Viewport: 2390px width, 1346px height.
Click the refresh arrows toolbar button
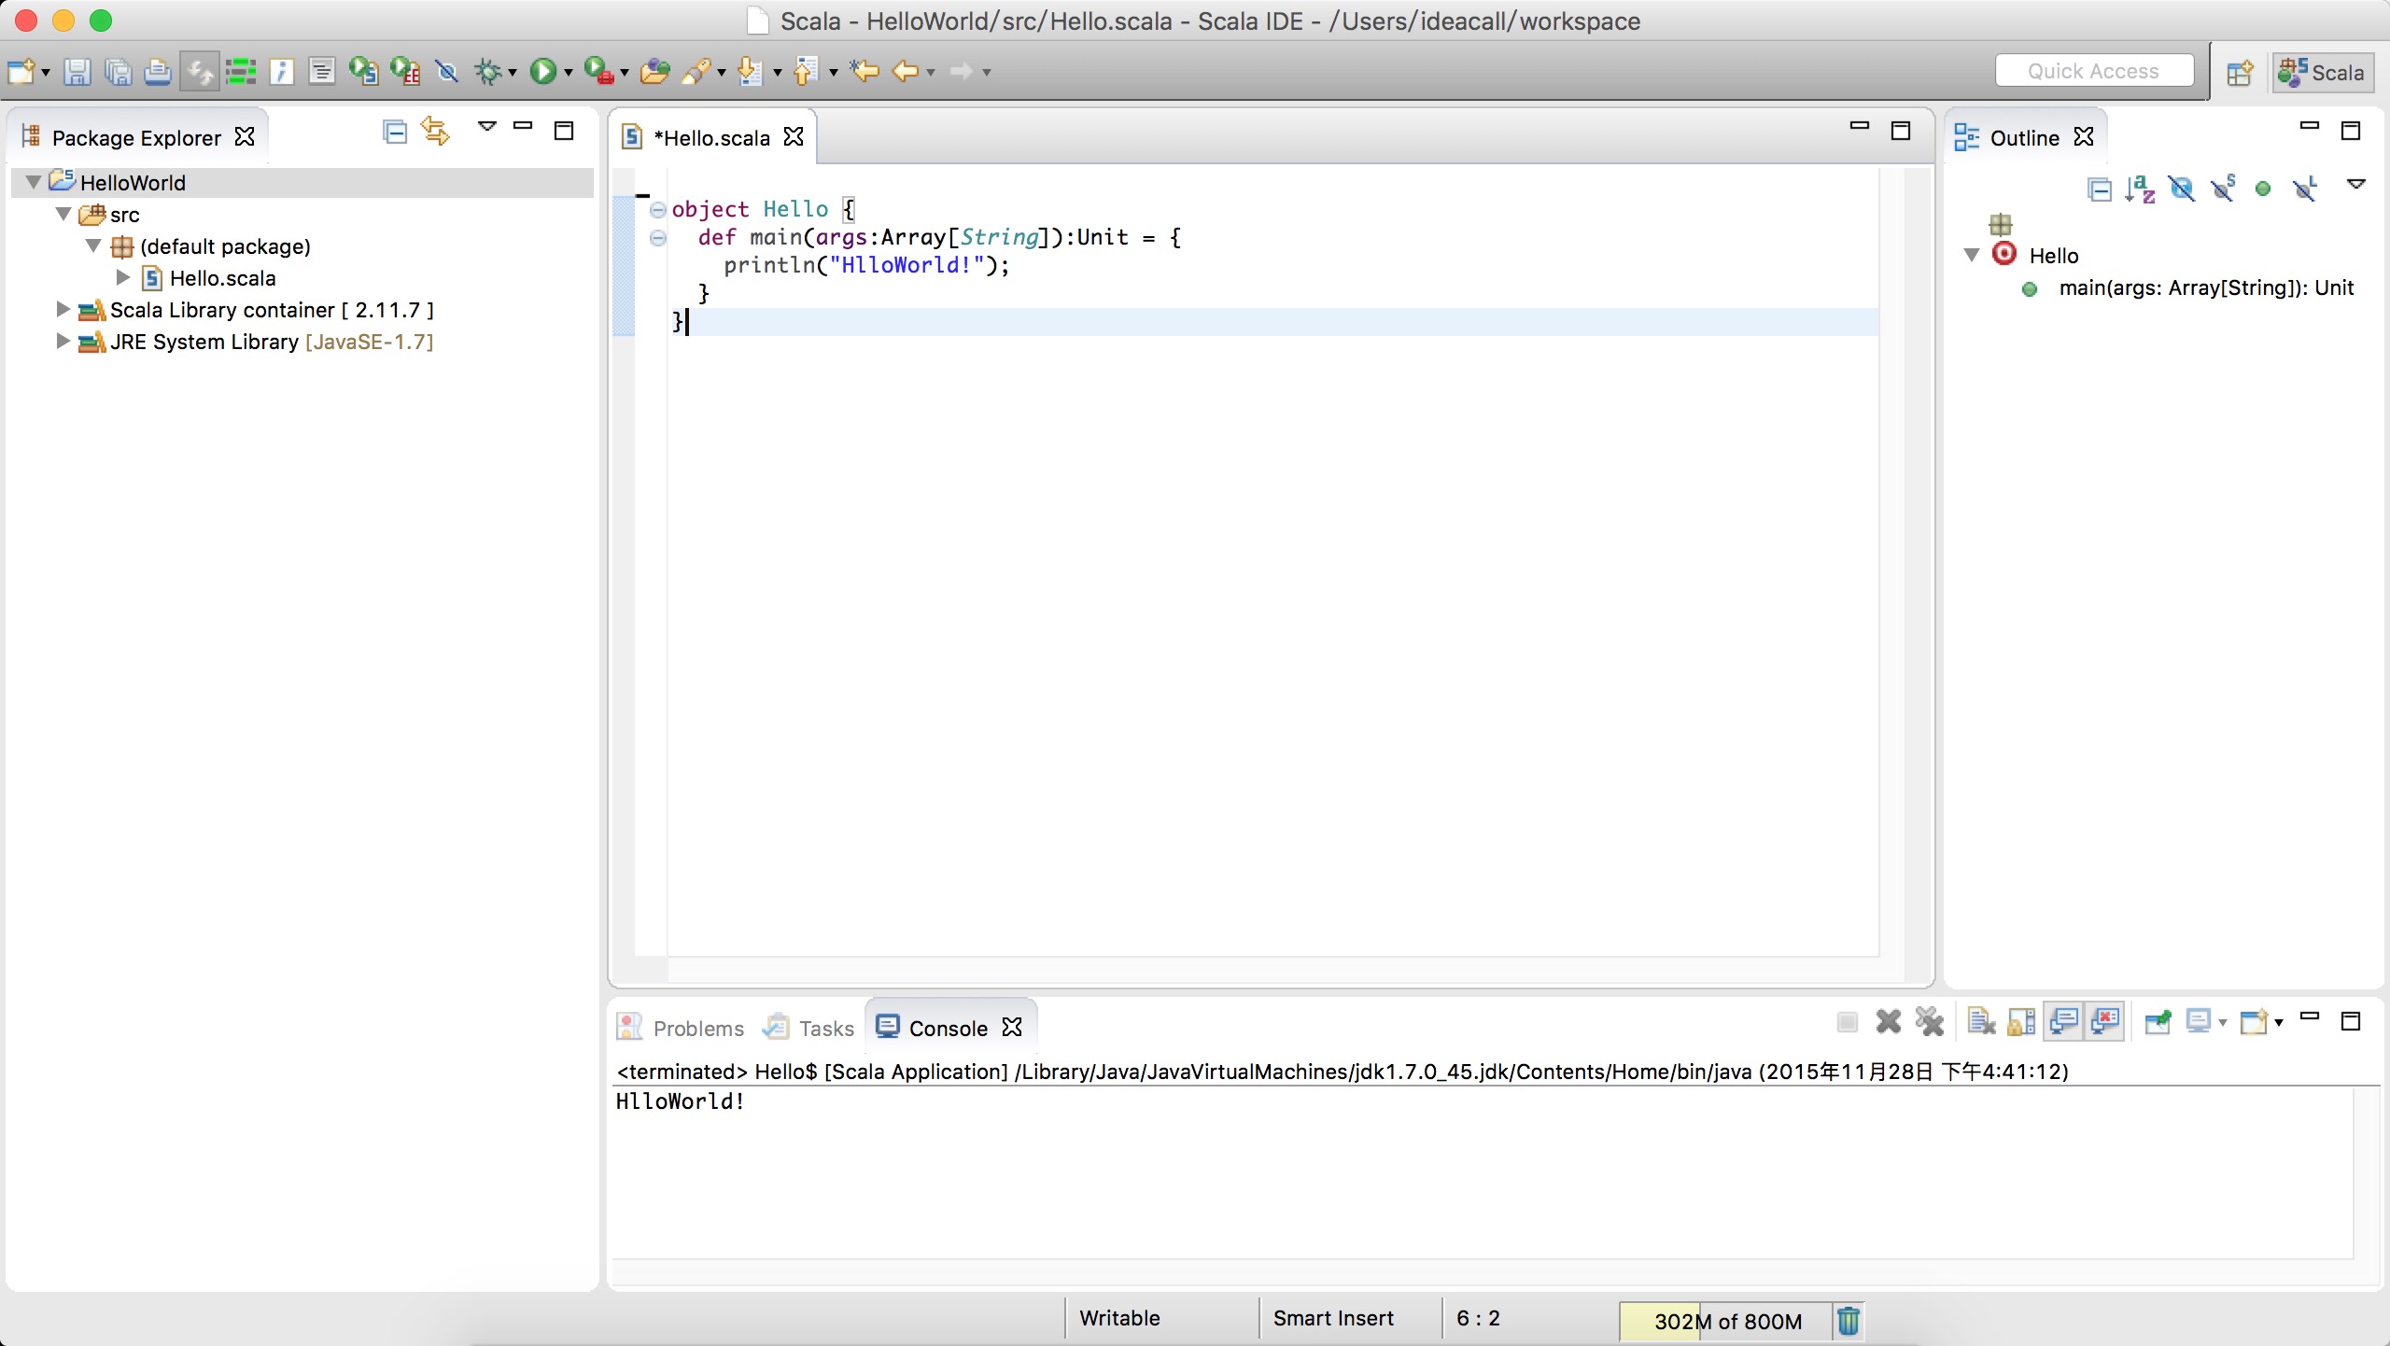point(199,72)
